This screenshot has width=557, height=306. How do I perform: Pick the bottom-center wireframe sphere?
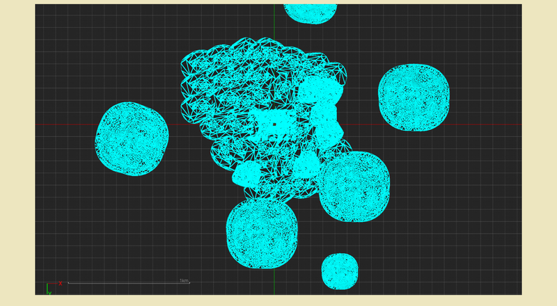(x=262, y=234)
